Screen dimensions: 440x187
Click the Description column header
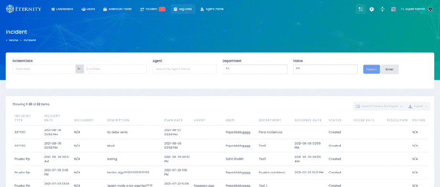[x=118, y=120]
